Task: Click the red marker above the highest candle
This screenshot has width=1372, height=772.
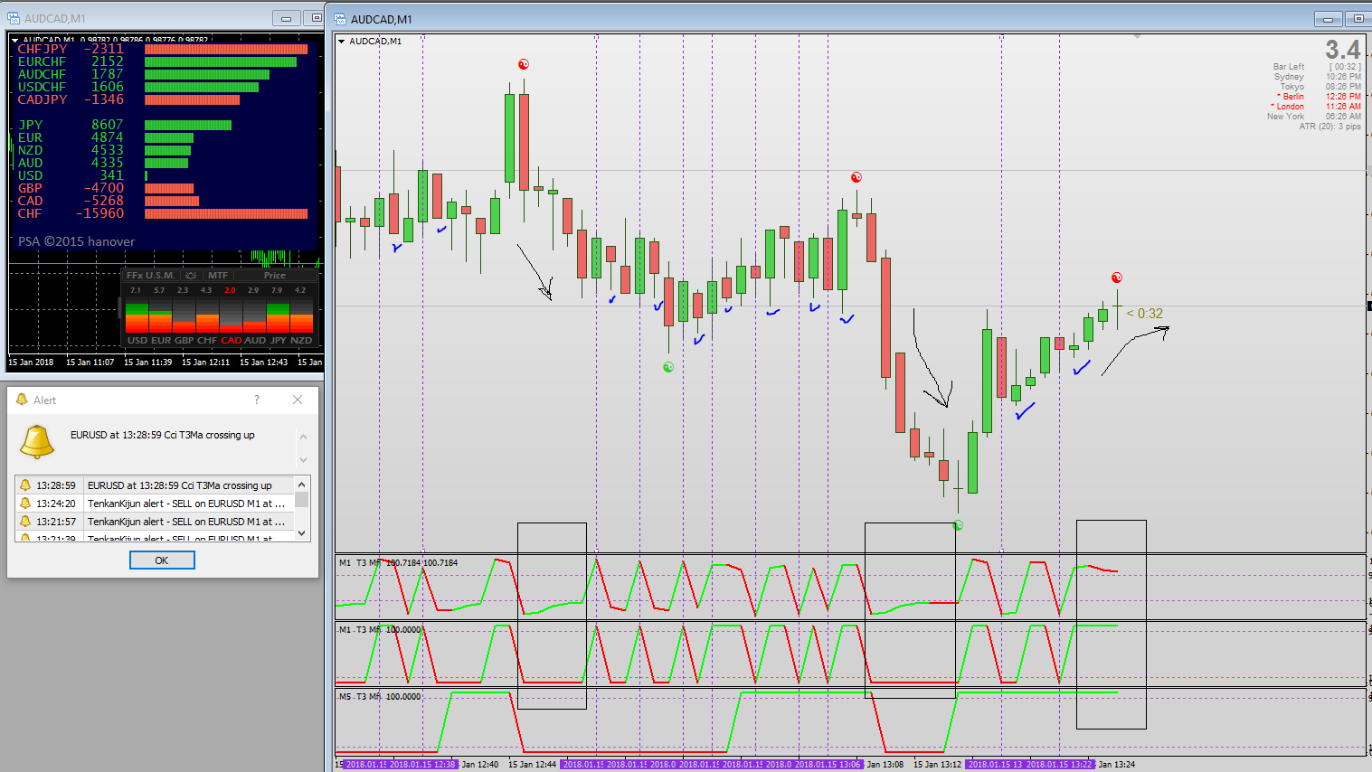Action: pos(523,64)
